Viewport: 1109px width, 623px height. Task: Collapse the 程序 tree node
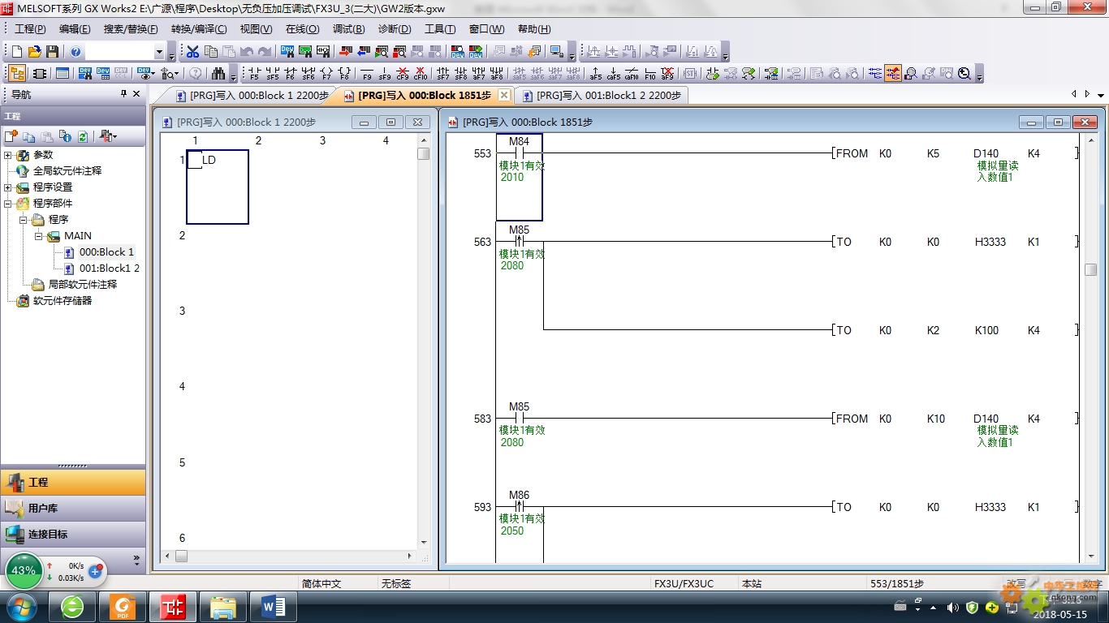(x=24, y=220)
